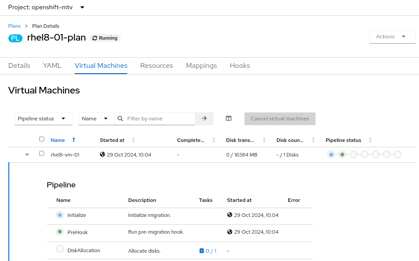Click the Initialize step status icon
This screenshot has height=261, width=419.
[x=60, y=215]
